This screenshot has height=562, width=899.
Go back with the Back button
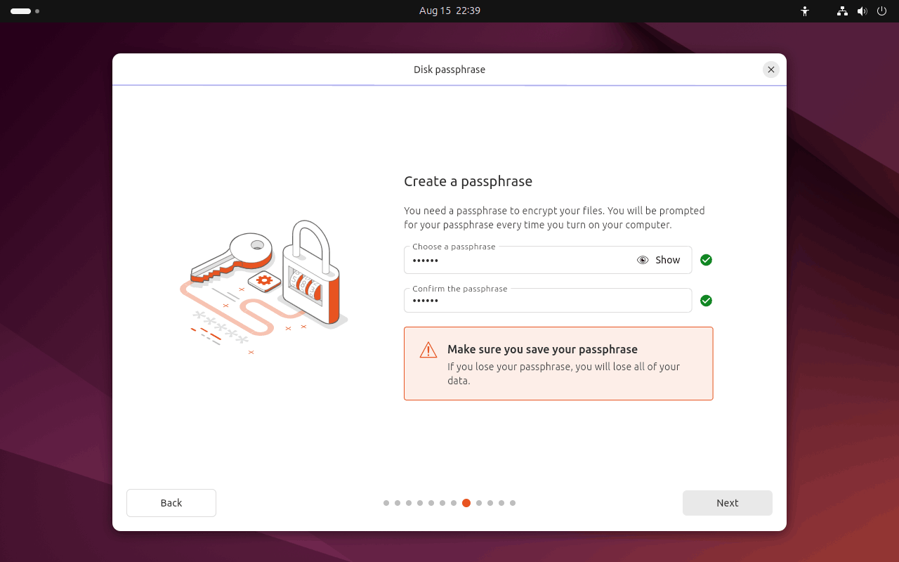pos(171,503)
